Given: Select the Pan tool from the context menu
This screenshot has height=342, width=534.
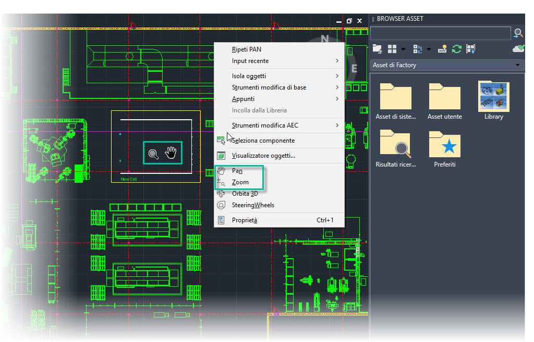Looking at the screenshot, I should coord(238,171).
